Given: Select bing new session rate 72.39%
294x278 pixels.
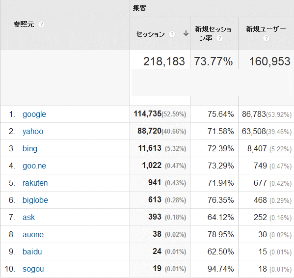Looking at the screenshot, I should (221, 148).
